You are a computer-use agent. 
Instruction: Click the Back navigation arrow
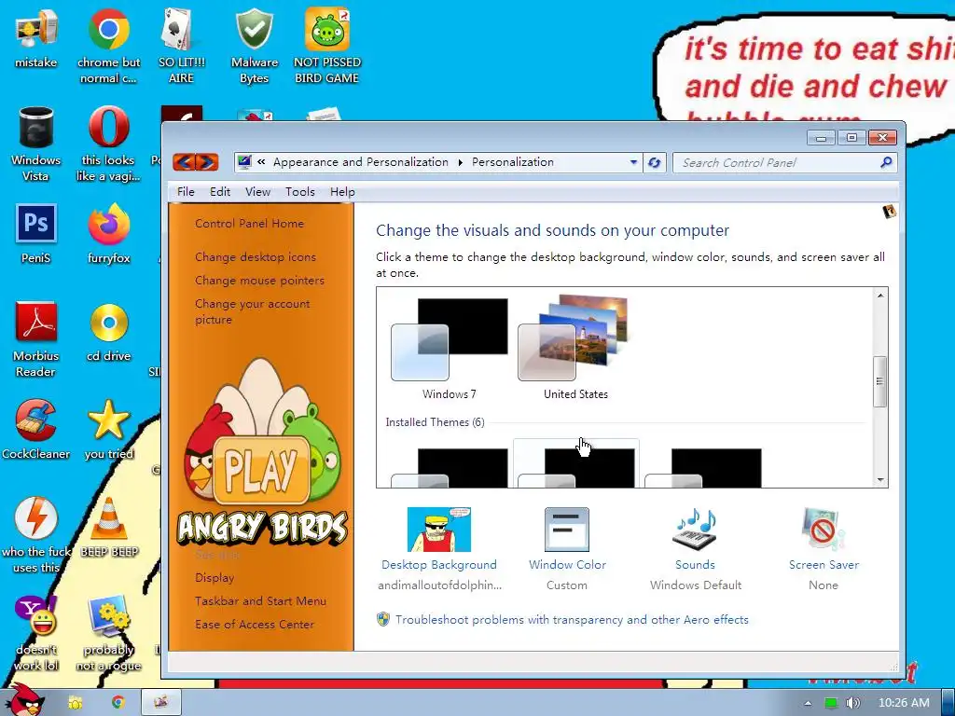click(185, 162)
